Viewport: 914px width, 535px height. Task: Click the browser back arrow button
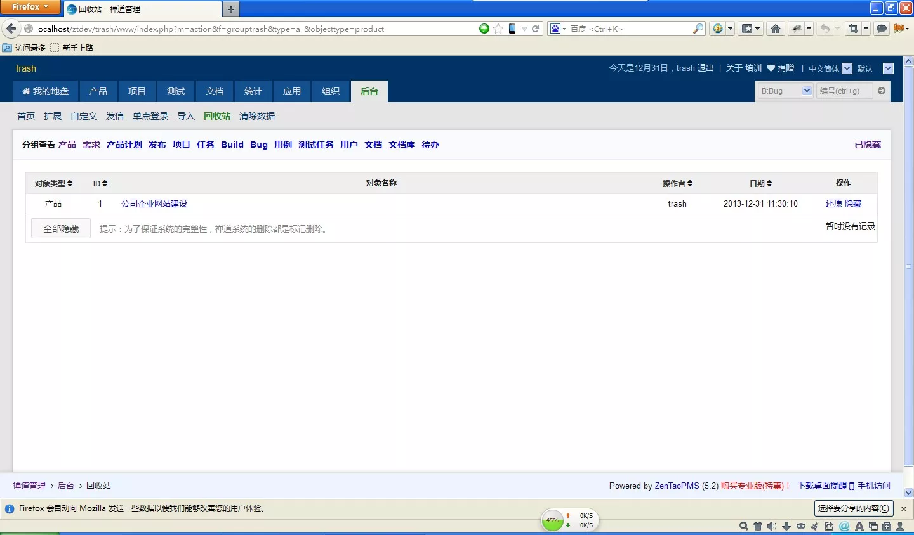11,29
